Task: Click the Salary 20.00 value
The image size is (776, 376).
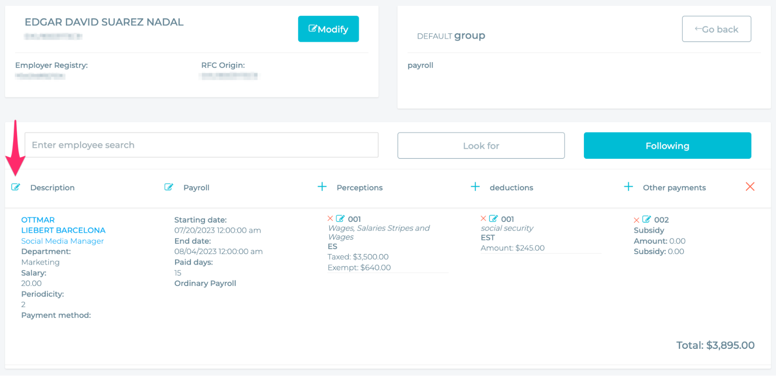Action: pos(31,284)
